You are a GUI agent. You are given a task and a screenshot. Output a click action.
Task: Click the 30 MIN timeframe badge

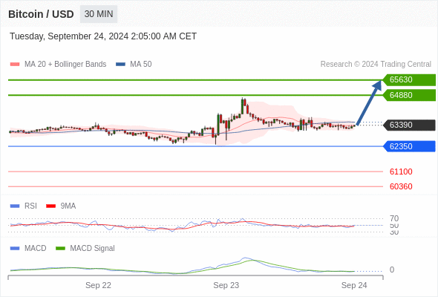[x=99, y=14]
